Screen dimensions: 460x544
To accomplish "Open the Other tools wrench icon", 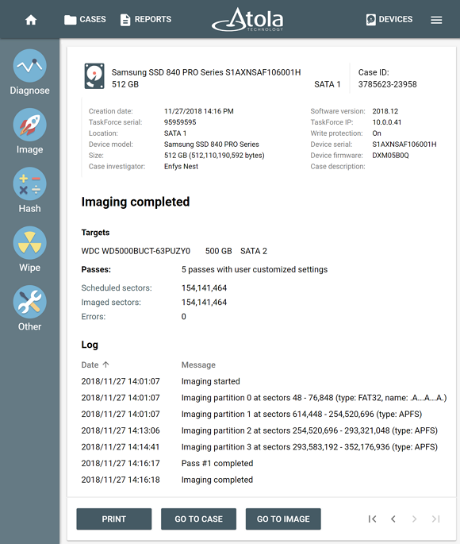I will click(x=30, y=302).
